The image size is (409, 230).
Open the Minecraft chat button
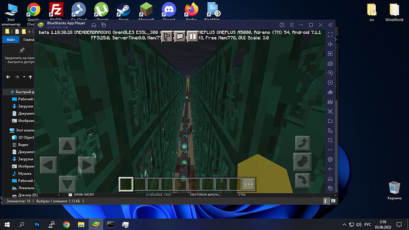(180, 37)
